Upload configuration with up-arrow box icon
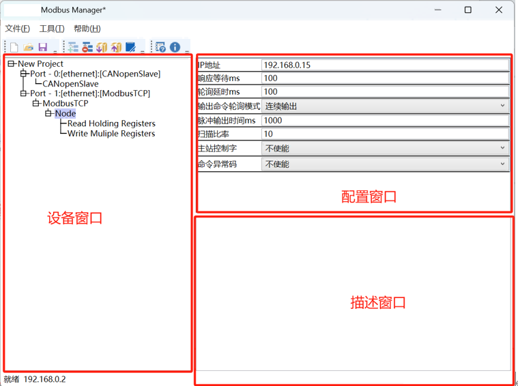 [116, 47]
